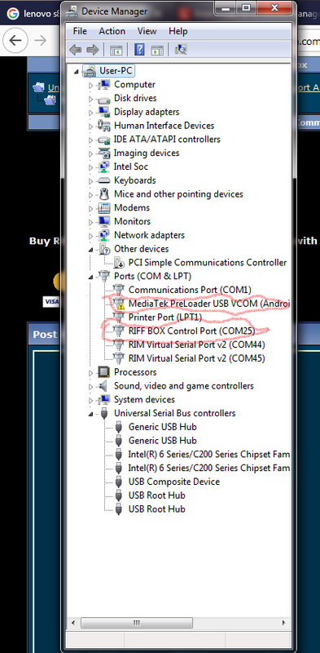
Task: Click the RIFF BOX Control Port icon
Action: point(119,331)
